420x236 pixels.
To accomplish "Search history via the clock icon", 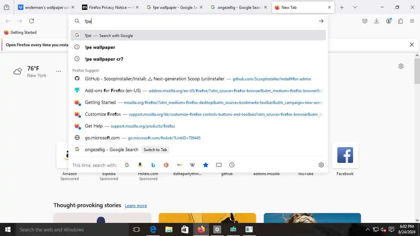I will click(x=232, y=165).
